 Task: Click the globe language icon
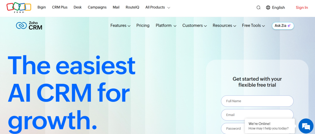[268, 7]
